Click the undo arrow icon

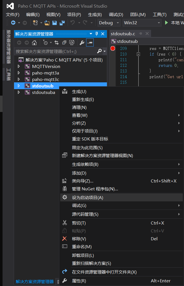tap(73, 23)
